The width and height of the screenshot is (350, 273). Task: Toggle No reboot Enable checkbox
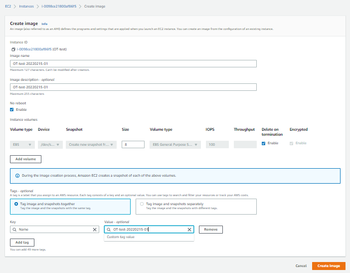pos(12,109)
